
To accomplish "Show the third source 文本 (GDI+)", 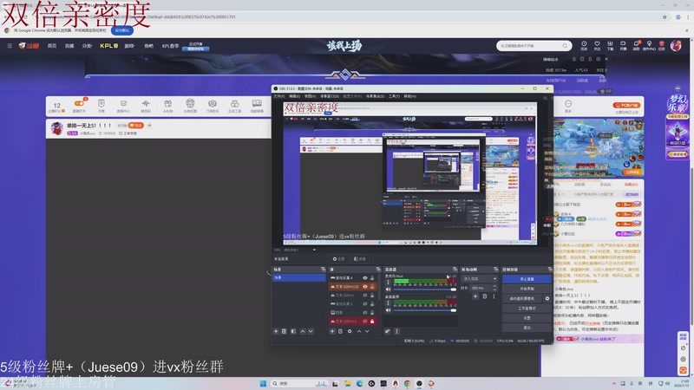I will tap(365, 295).
